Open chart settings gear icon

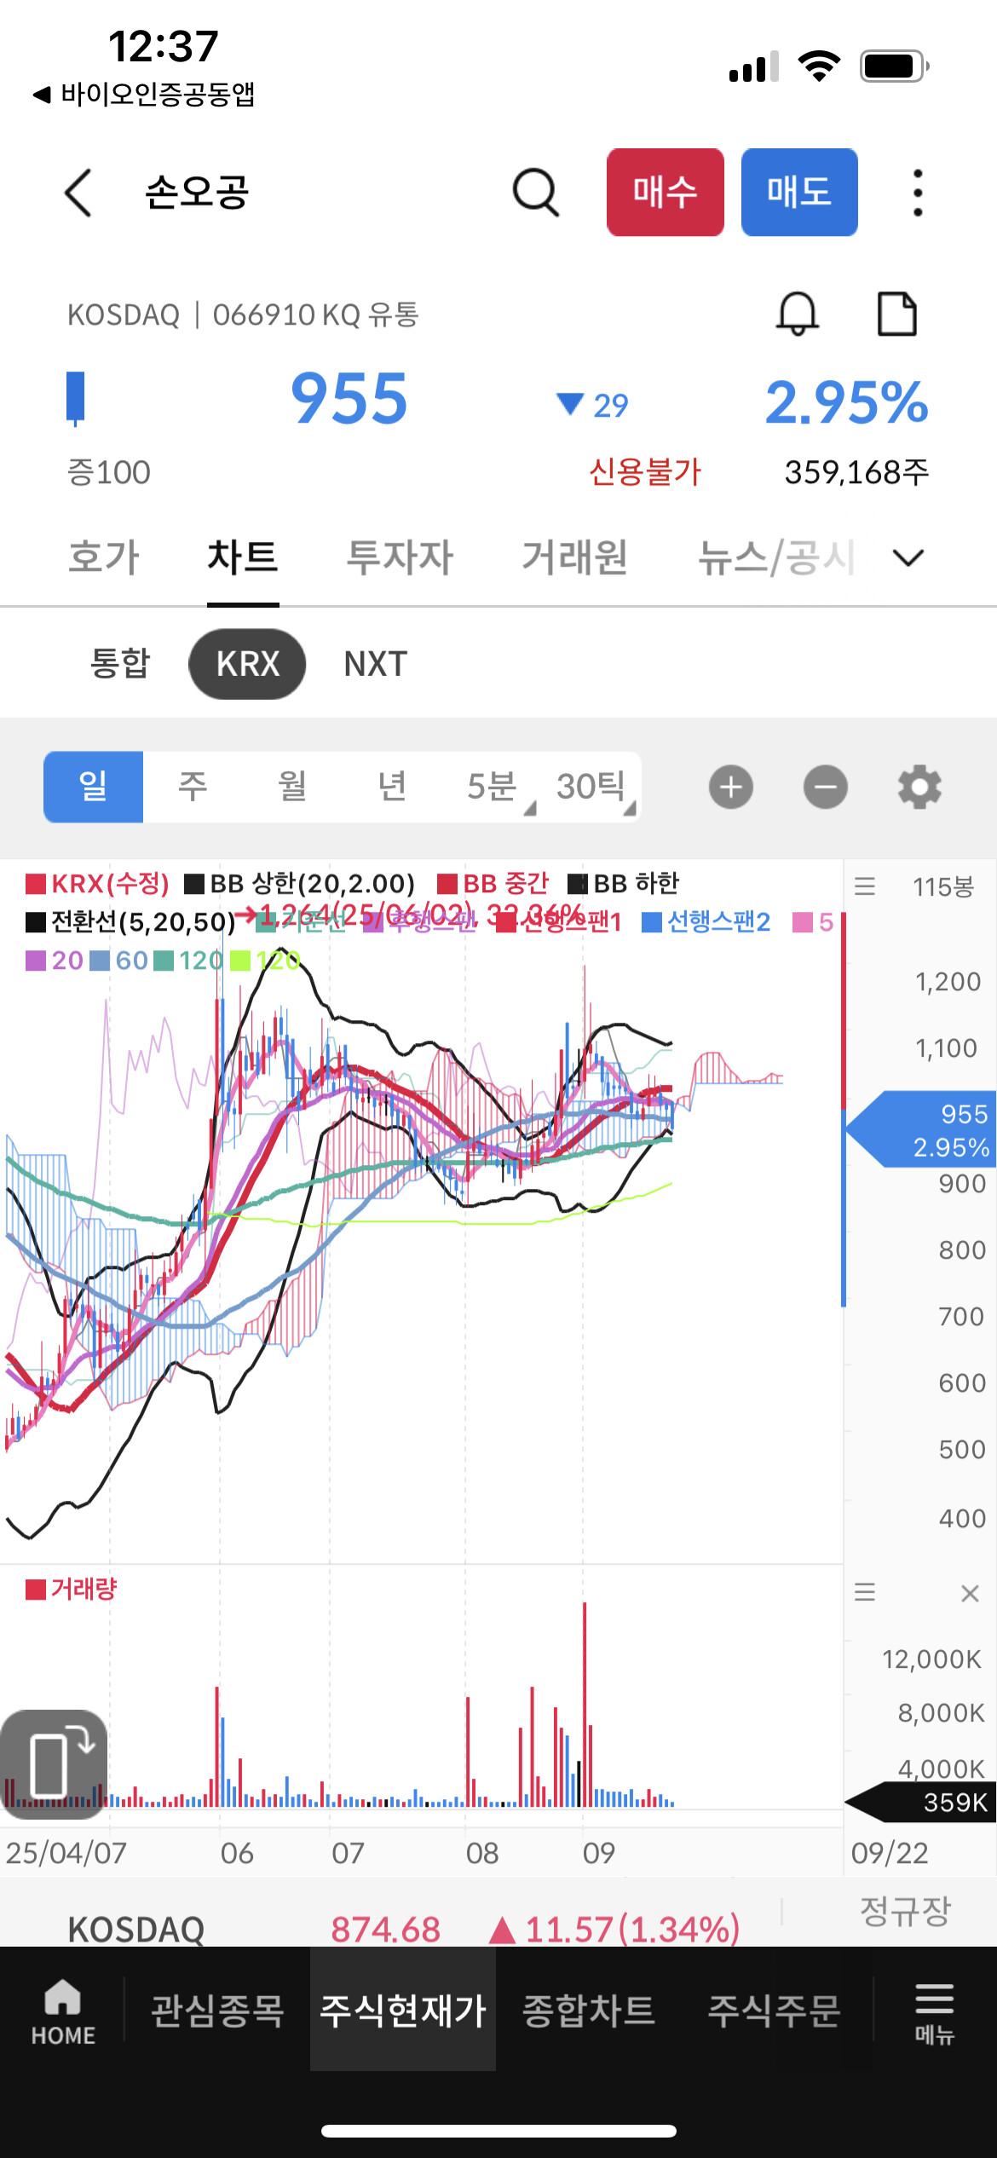[x=919, y=787]
